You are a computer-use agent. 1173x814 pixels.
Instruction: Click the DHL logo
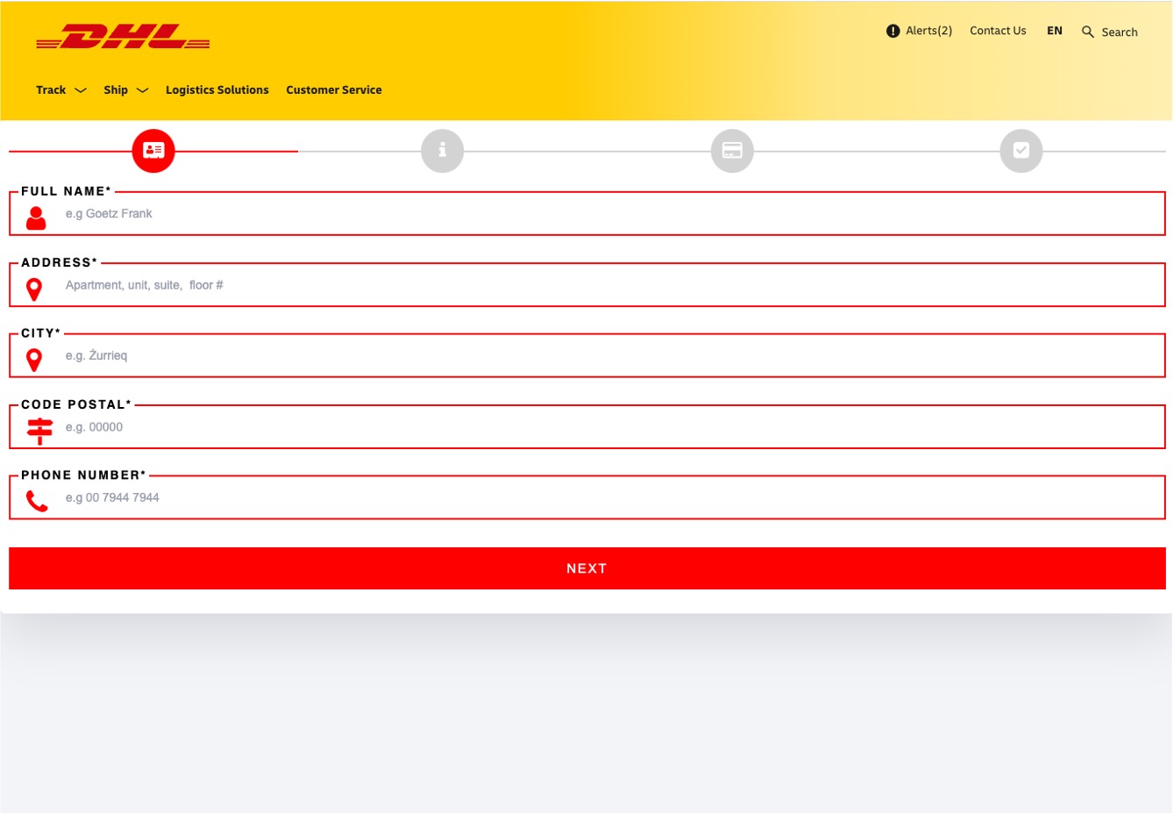pyautogui.click(x=122, y=35)
